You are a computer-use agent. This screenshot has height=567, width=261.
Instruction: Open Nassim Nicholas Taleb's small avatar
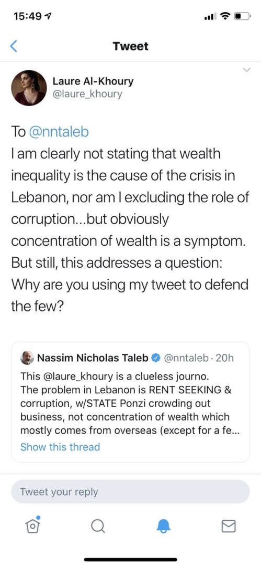[x=28, y=358]
